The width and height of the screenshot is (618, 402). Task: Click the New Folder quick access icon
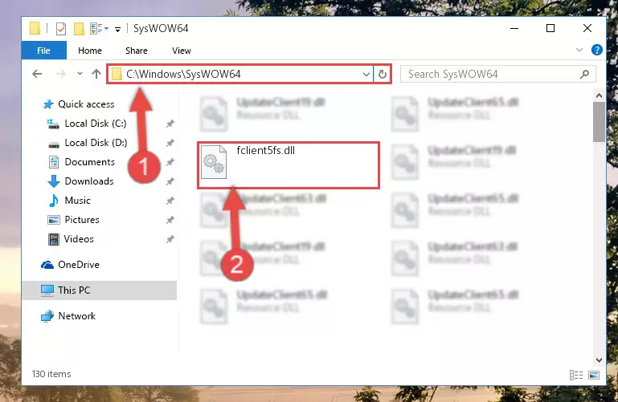point(79,29)
